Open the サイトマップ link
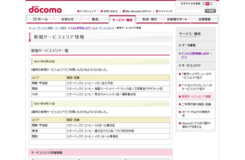 pos(165,11)
